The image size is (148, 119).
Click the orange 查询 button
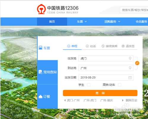point(100,93)
